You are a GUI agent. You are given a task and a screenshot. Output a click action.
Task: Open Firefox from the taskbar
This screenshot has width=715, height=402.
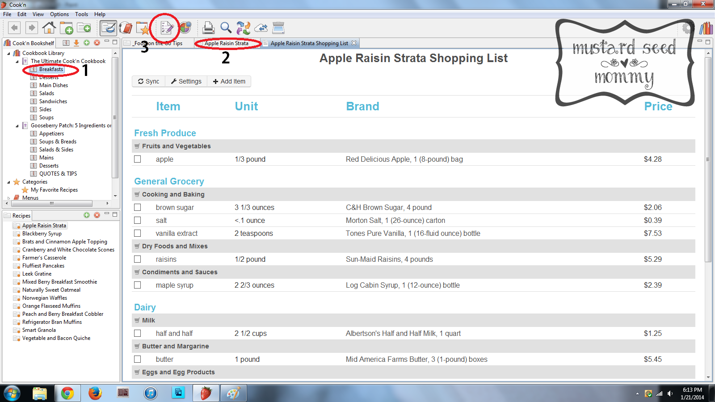click(95, 393)
